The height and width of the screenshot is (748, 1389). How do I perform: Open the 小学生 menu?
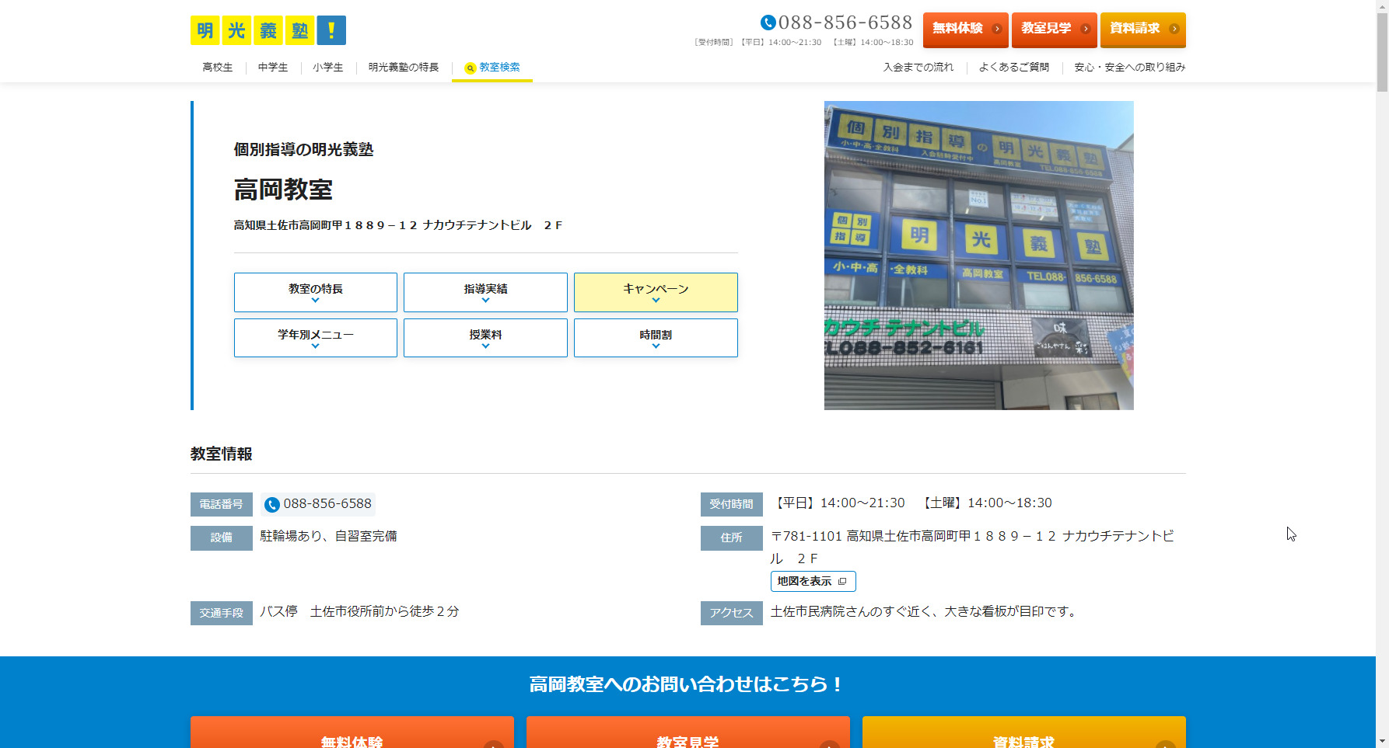328,68
